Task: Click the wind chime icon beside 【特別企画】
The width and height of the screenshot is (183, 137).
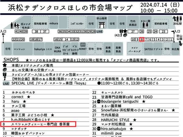Action: click(5, 79)
